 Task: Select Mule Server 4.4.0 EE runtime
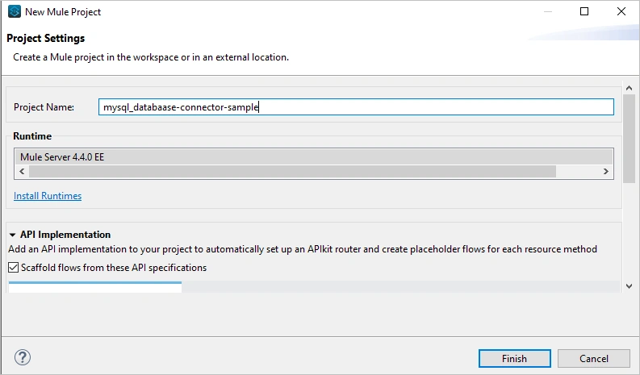(313, 157)
